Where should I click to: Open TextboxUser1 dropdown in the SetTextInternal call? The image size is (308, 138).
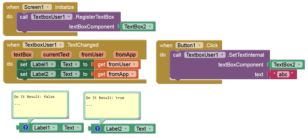pyautogui.click(x=205, y=55)
